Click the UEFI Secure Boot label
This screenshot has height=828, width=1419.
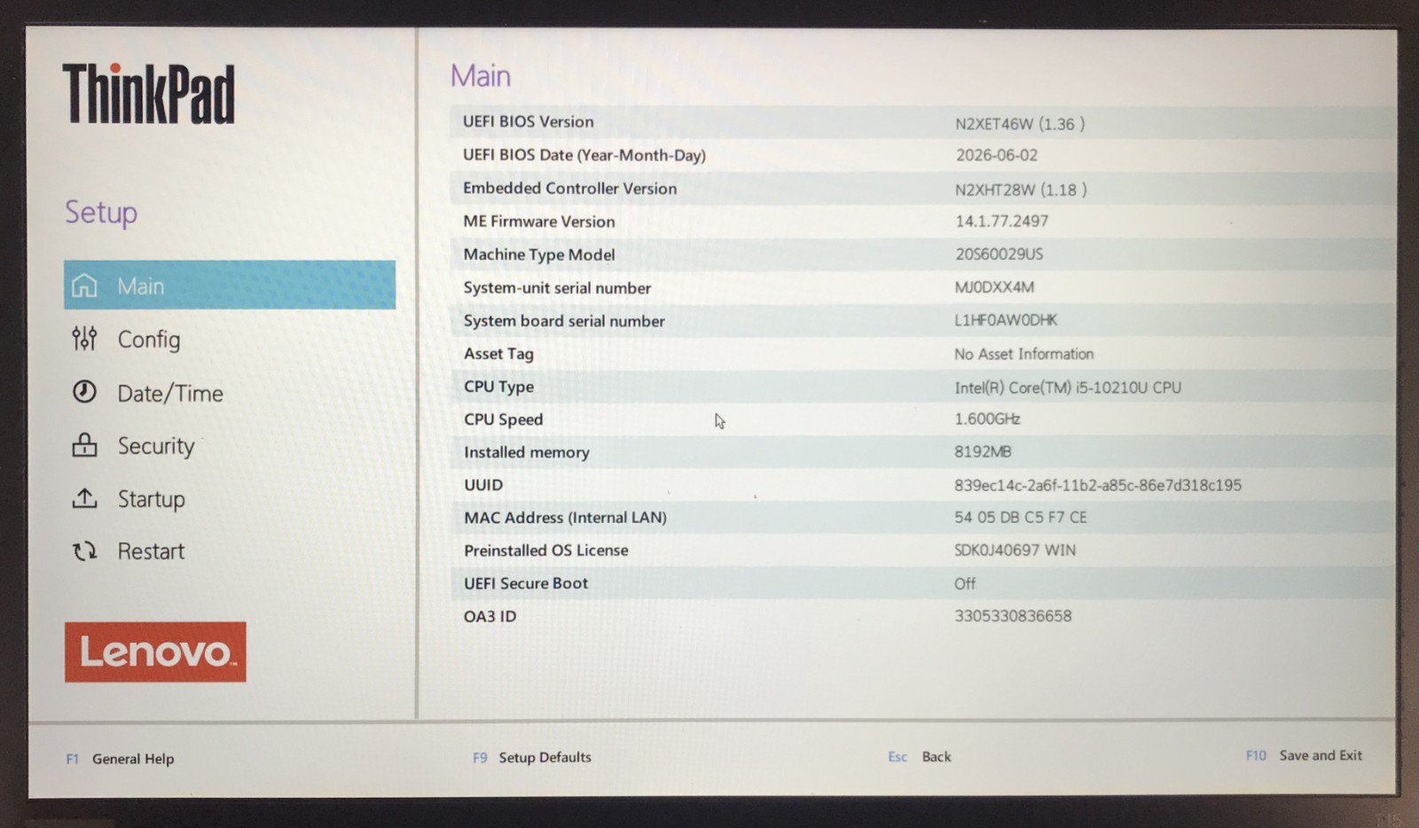526,583
